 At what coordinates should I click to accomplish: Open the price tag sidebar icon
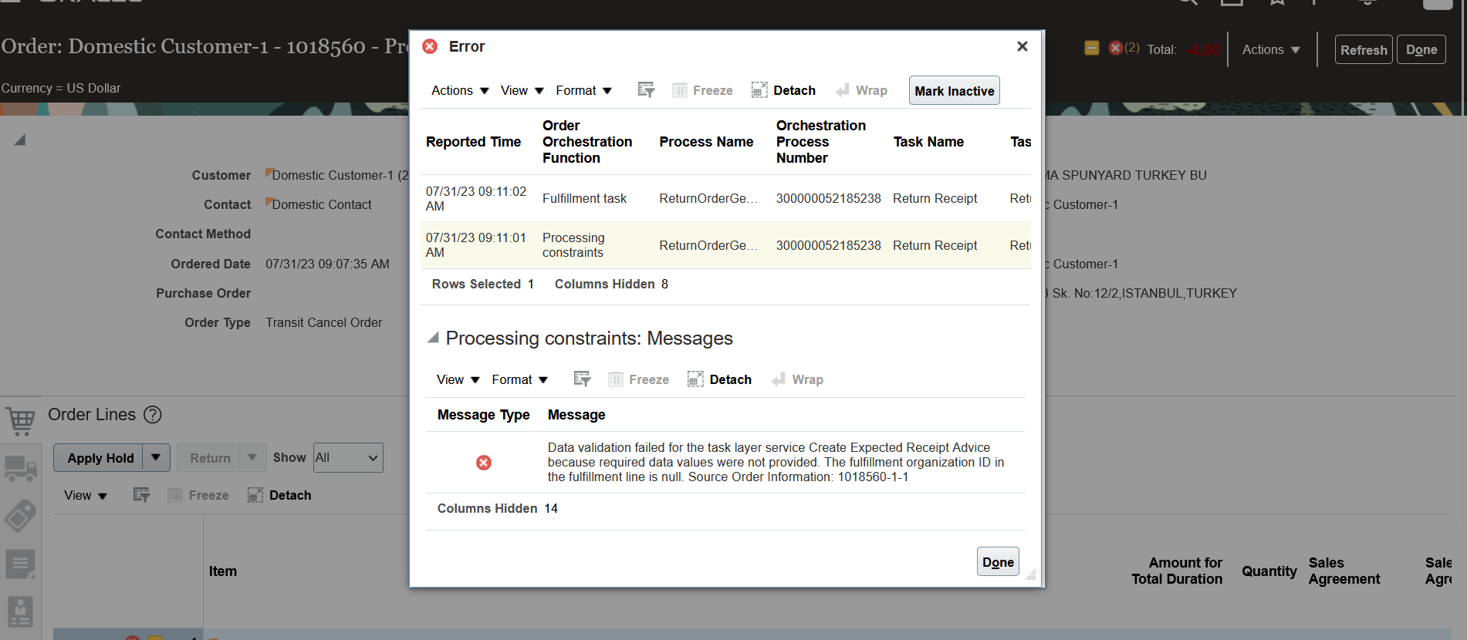point(21,516)
